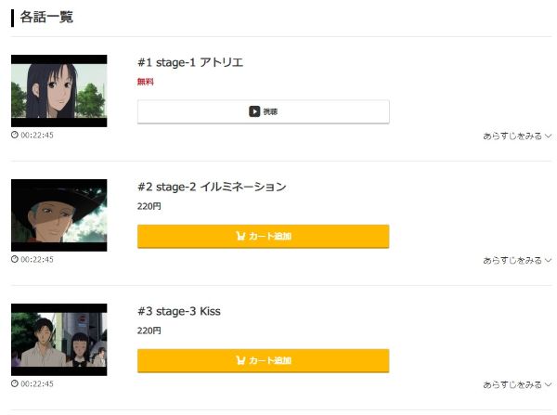
Task: Click the title '#1 stage-1 アトリエ'
Action: tap(190, 62)
